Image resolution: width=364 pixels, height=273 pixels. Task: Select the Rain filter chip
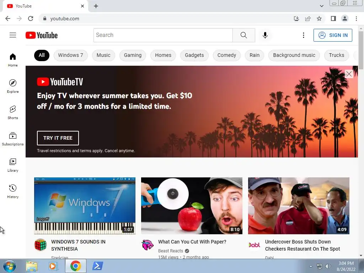click(255, 55)
